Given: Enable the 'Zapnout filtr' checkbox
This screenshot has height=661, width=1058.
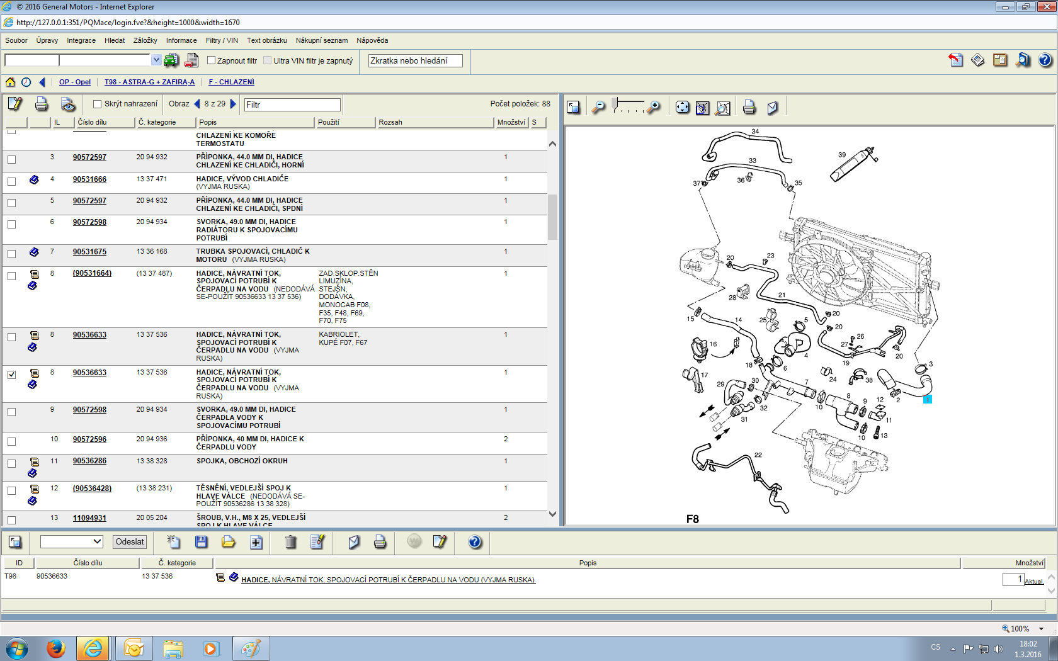Looking at the screenshot, I should point(212,60).
